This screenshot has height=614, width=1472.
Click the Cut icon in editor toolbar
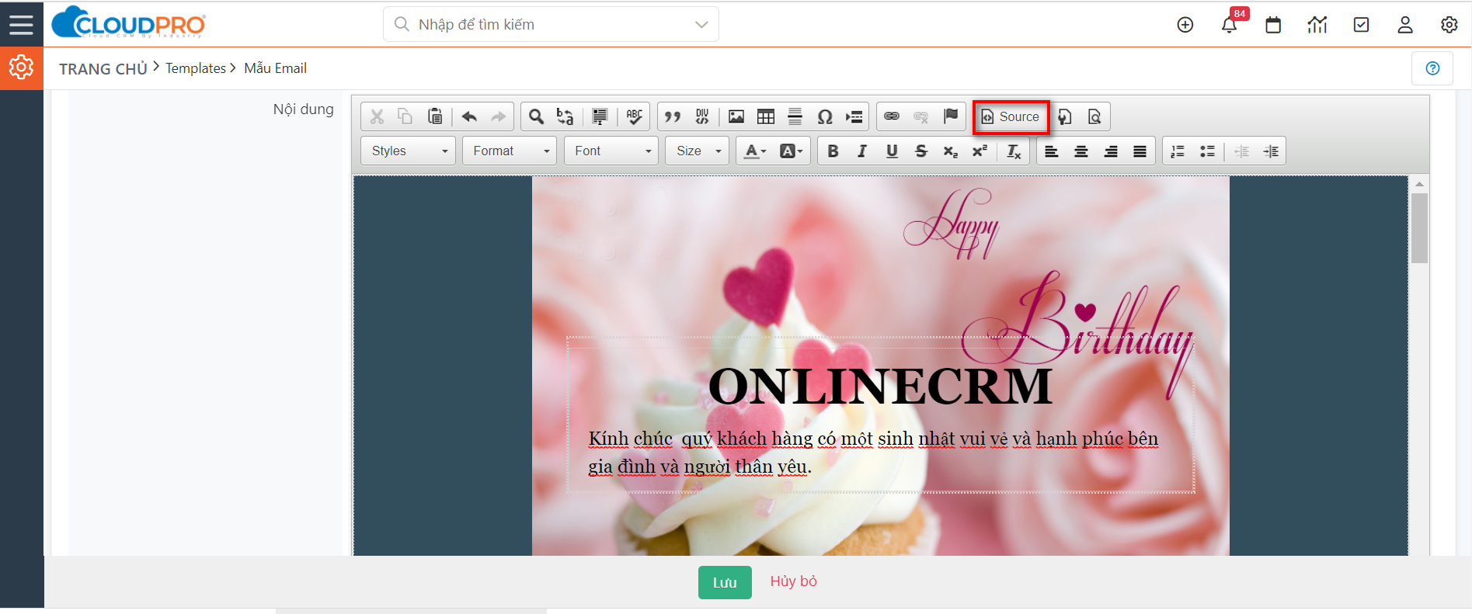click(x=377, y=116)
